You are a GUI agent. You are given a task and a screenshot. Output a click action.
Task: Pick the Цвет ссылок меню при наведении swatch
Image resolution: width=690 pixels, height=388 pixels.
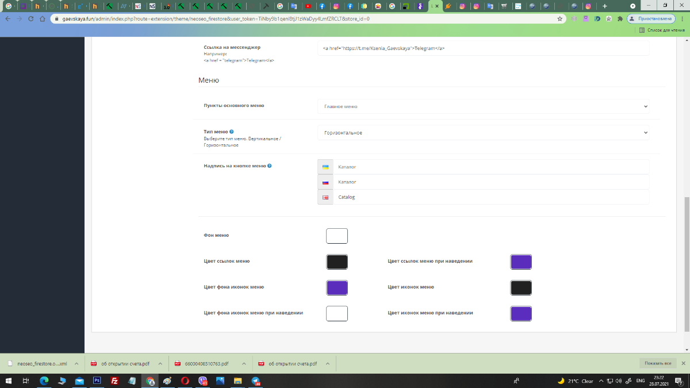pos(521,262)
